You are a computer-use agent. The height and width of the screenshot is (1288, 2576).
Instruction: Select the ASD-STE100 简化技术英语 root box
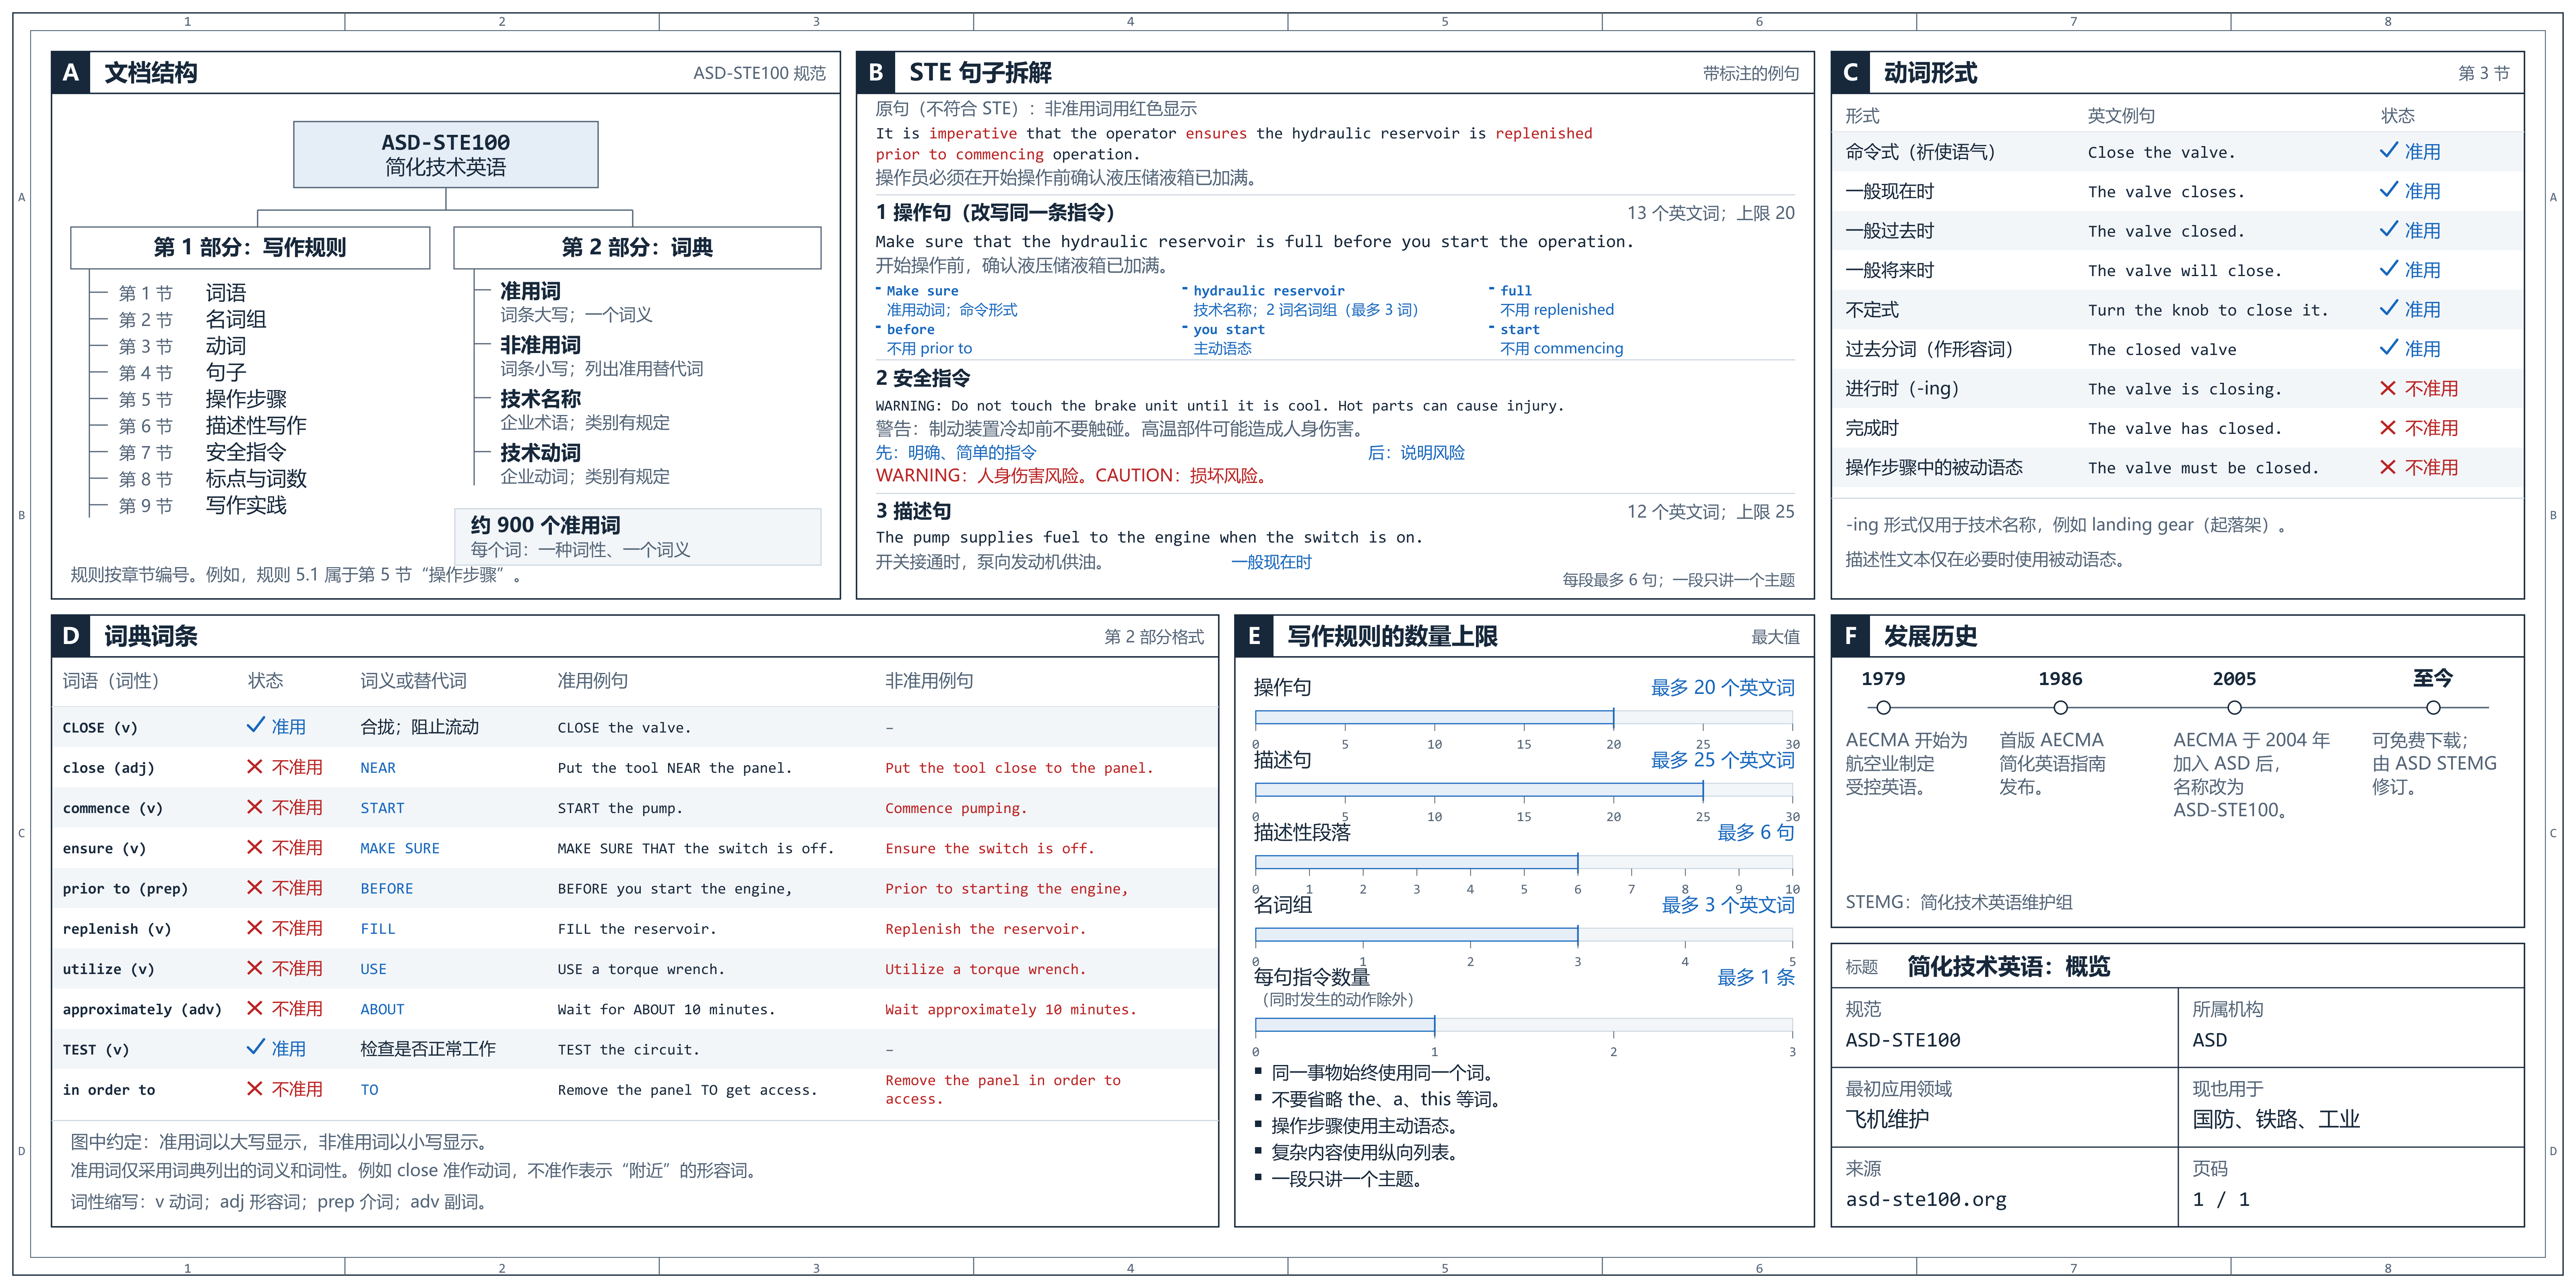pos(446,155)
